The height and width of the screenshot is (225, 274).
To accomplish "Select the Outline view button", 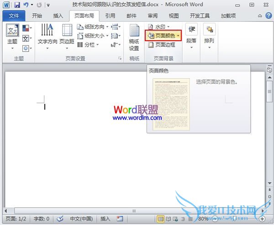I will coord(183,219).
